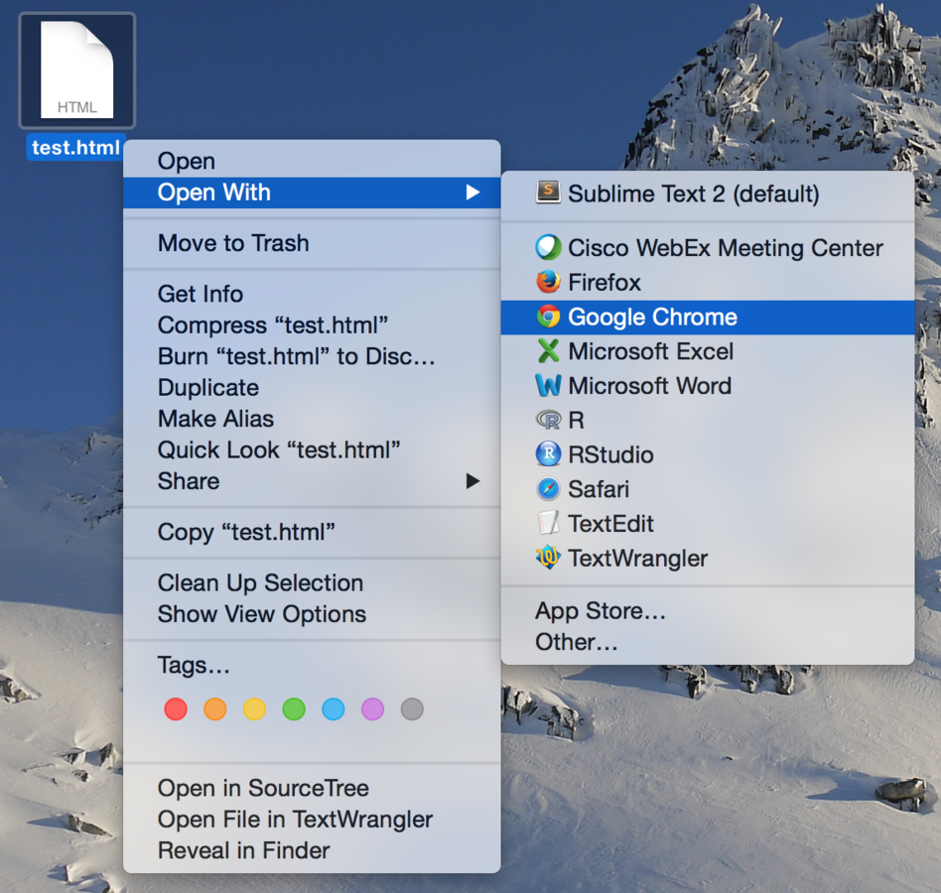941x893 pixels.
Task: Click the RStudio blue circle icon
Action: (x=548, y=454)
